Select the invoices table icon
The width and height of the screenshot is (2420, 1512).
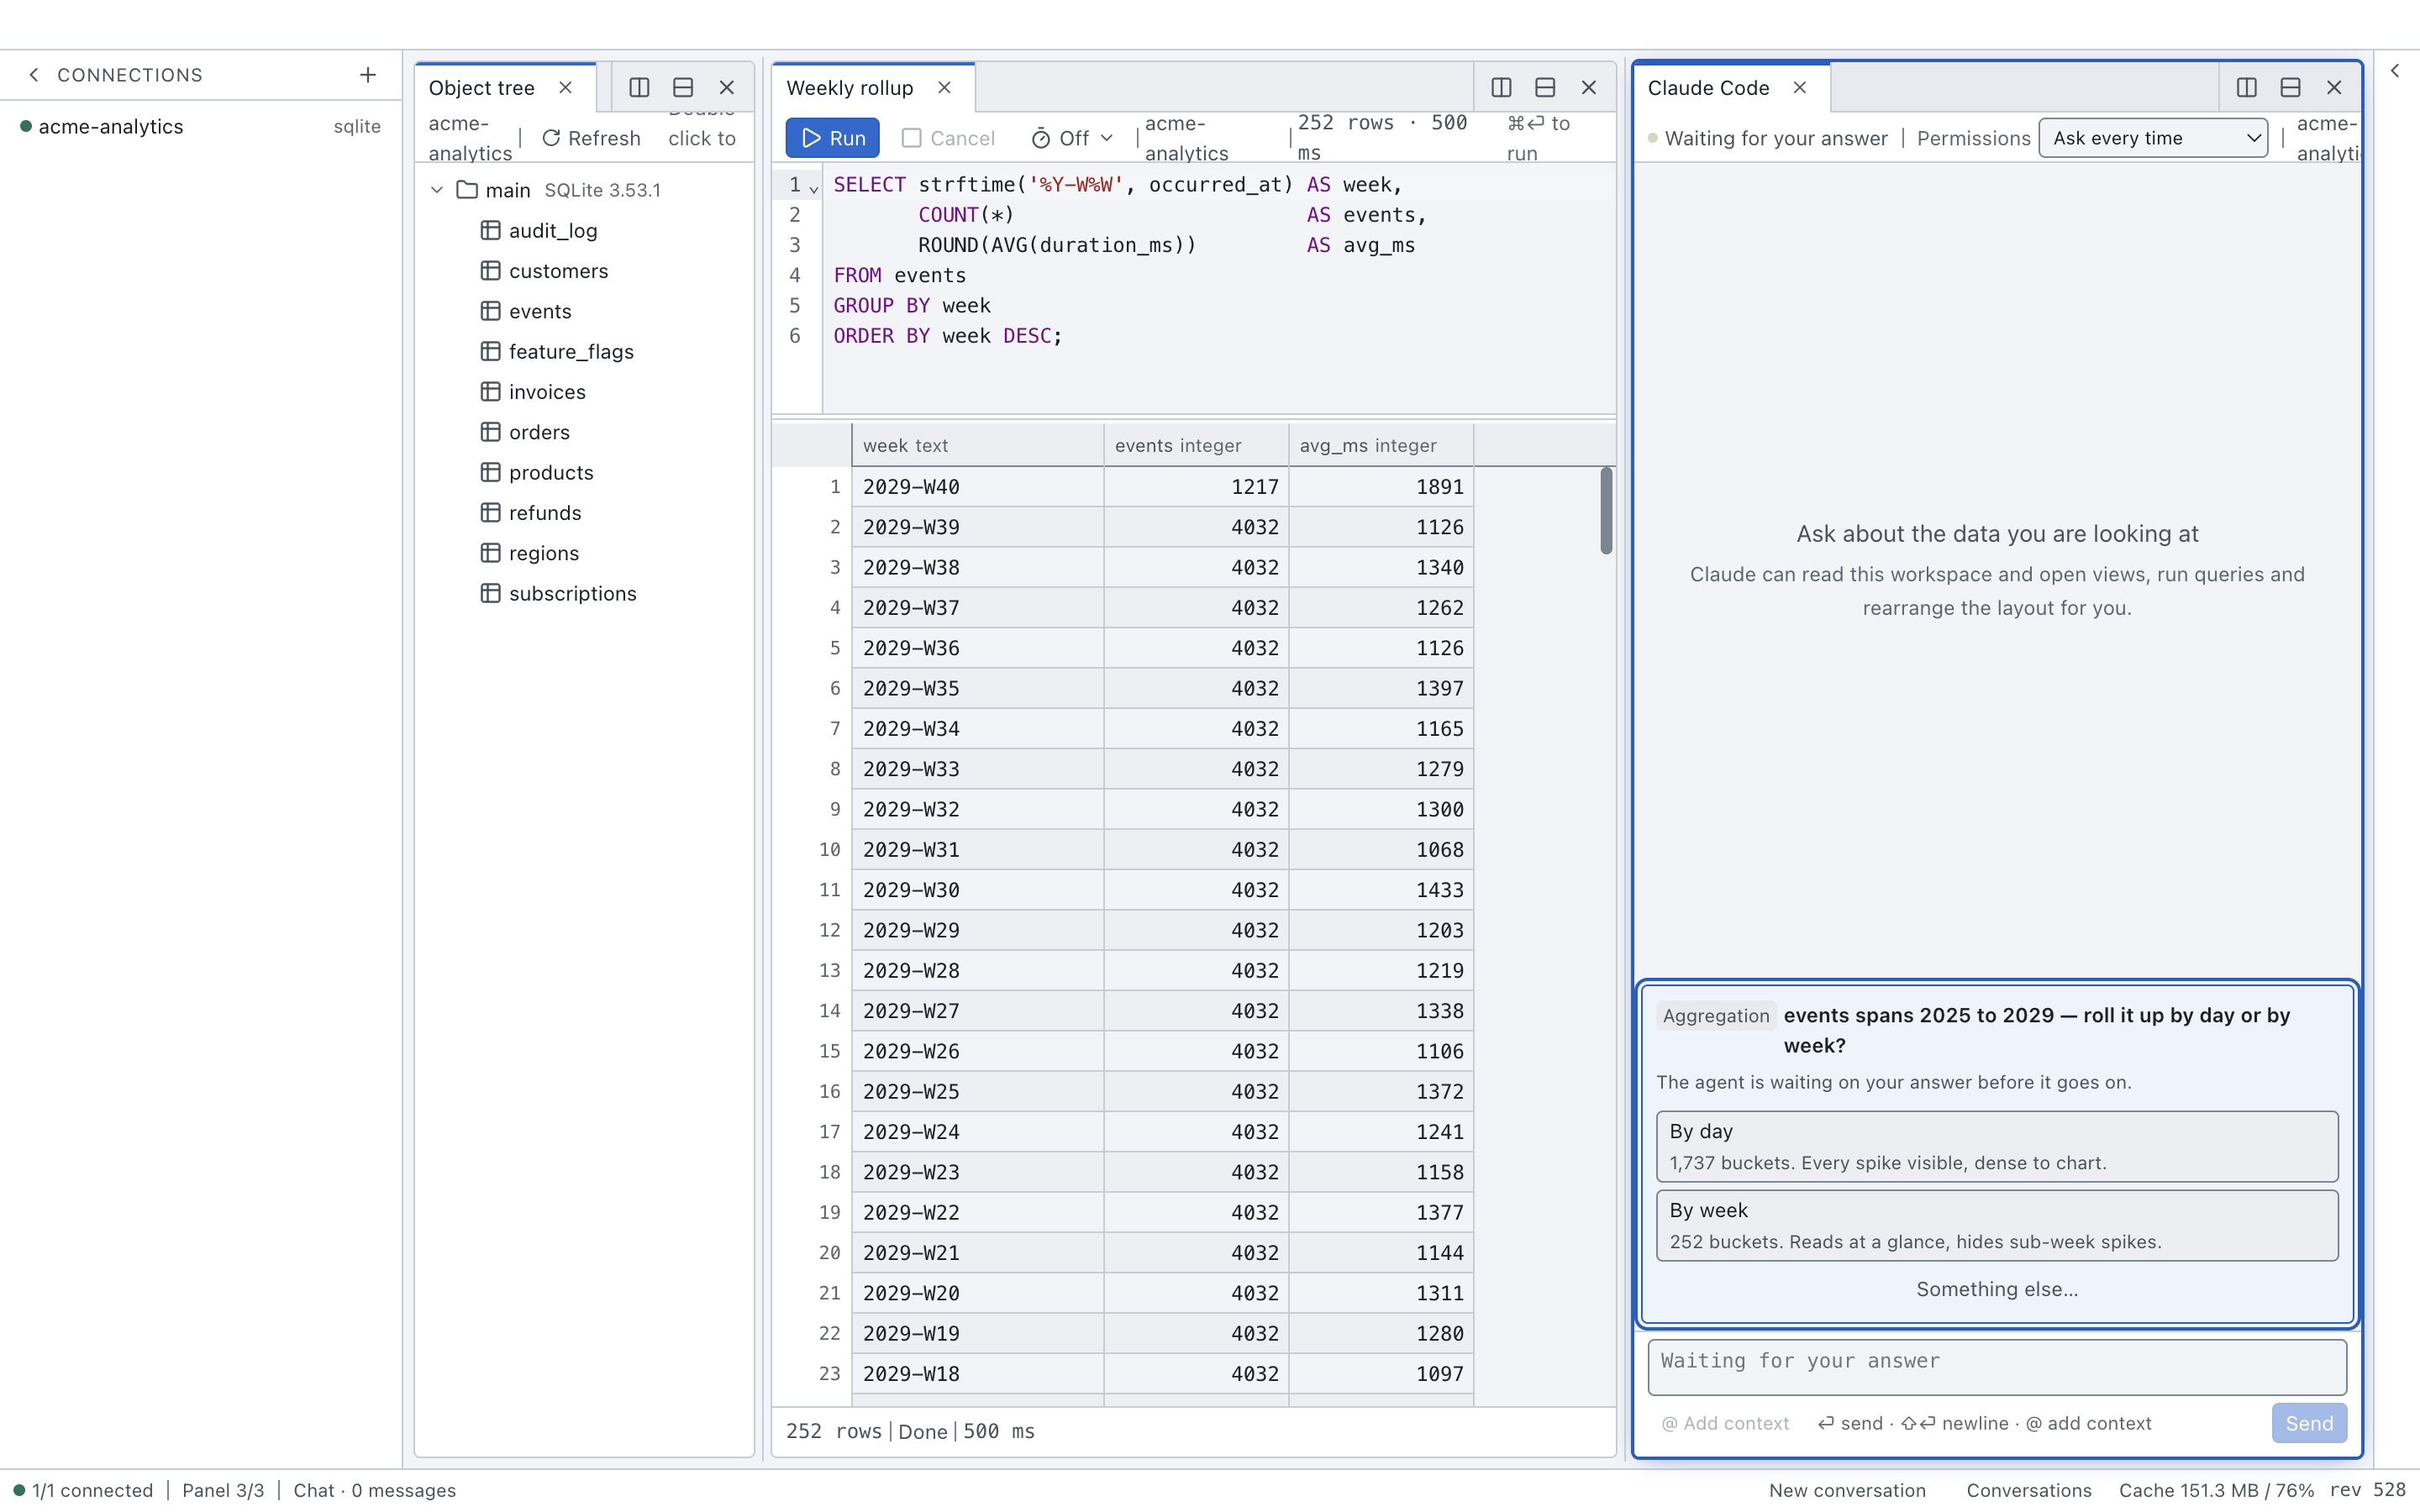click(490, 392)
